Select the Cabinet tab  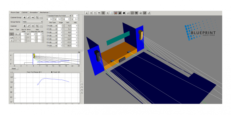pos(24,12)
